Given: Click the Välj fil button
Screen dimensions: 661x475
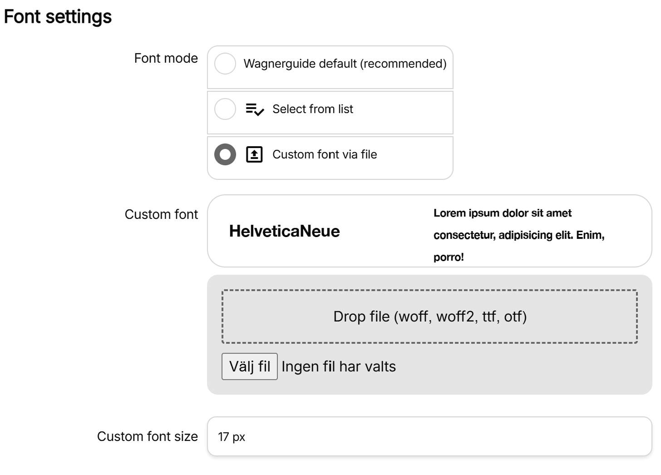Looking at the screenshot, I should click(x=249, y=366).
